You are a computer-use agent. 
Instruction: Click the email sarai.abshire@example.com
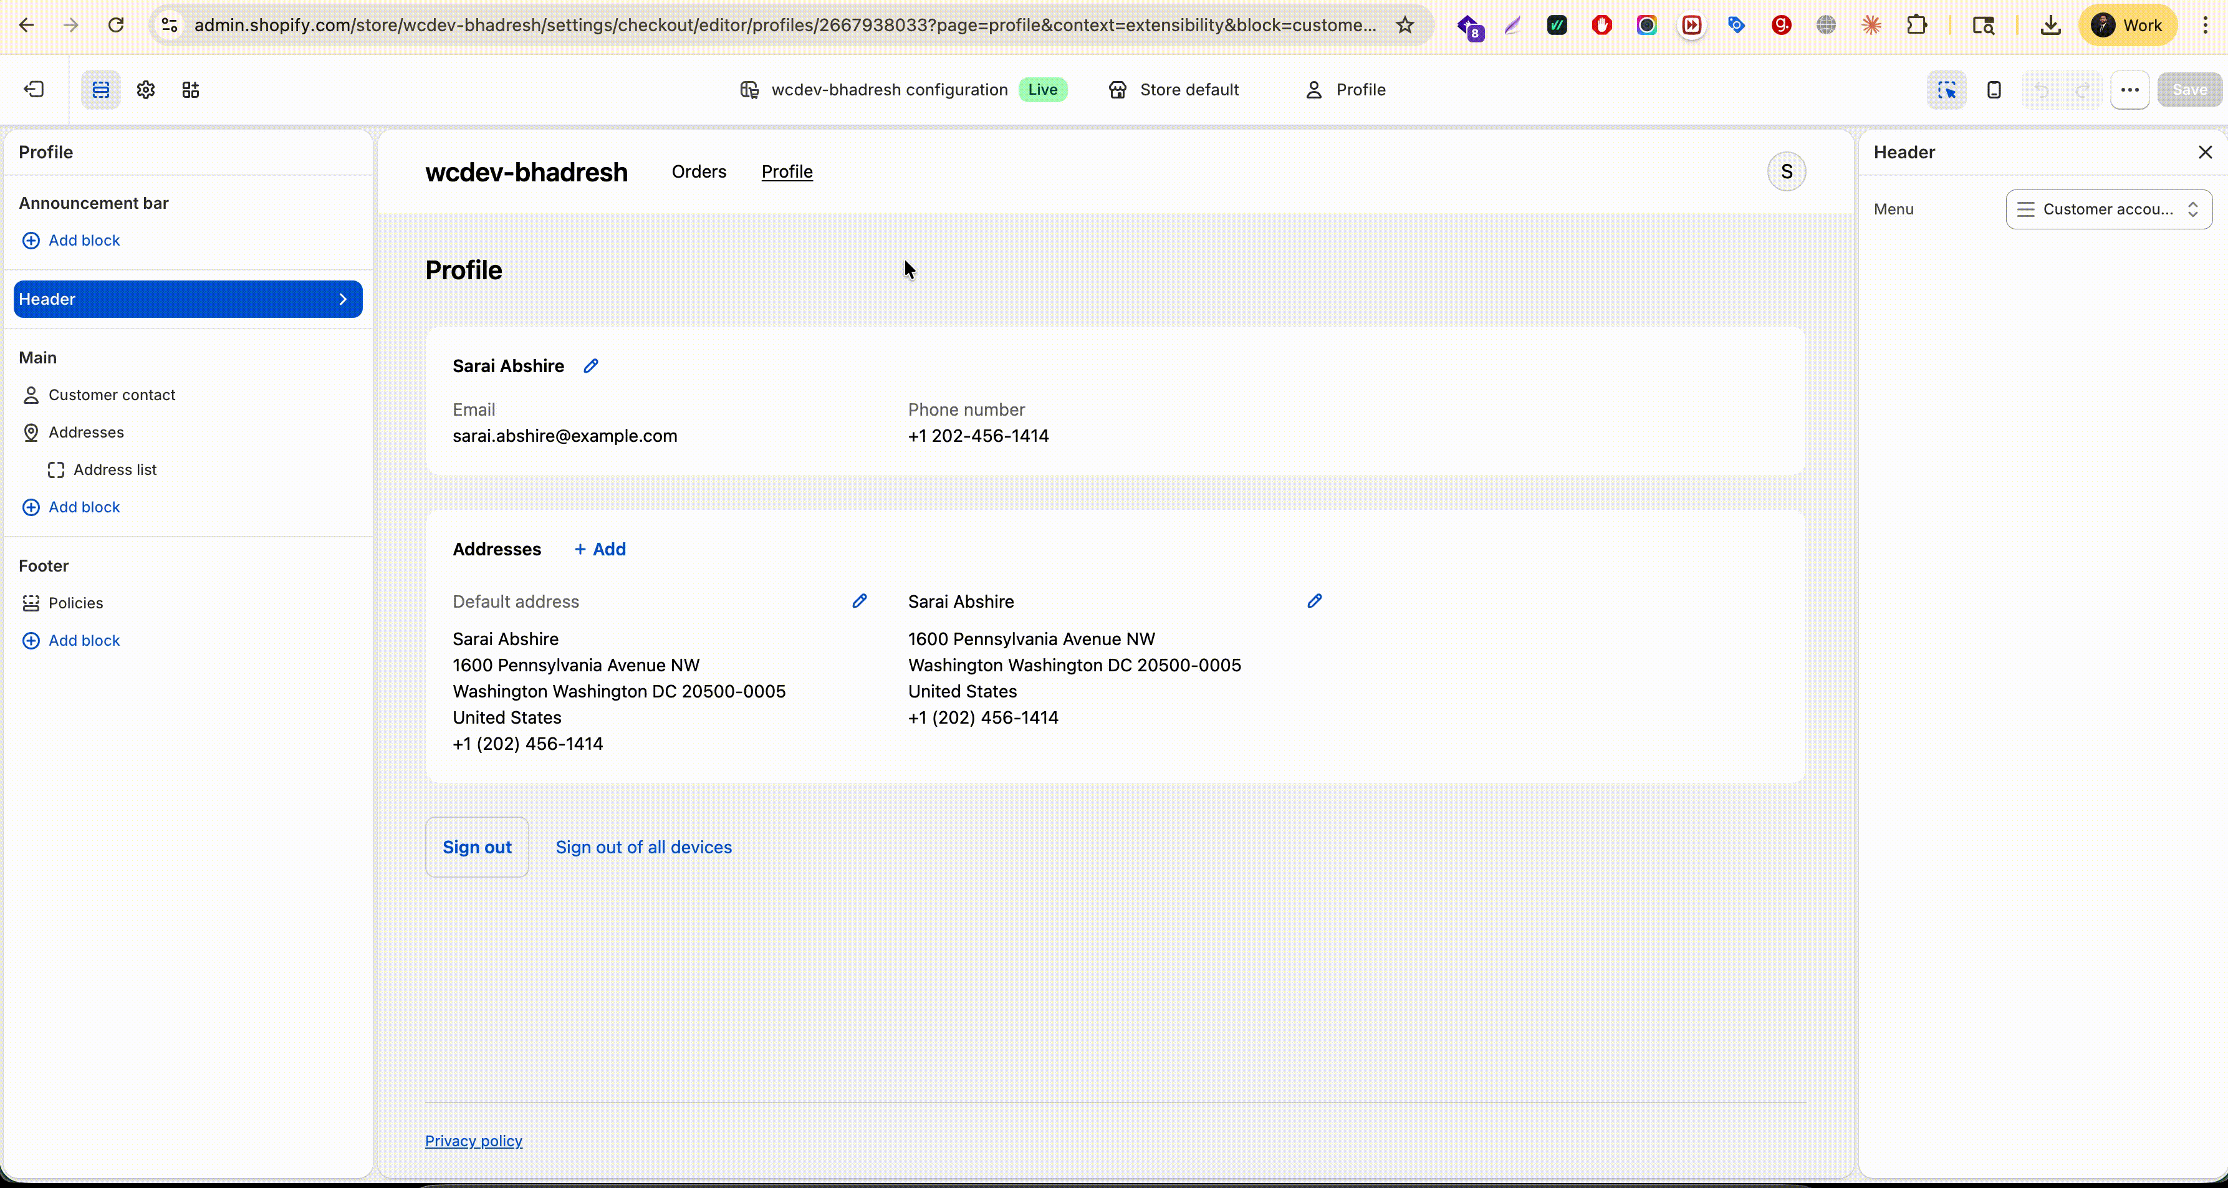point(565,437)
